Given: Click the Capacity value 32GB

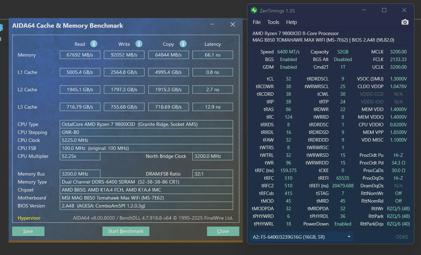Looking at the screenshot, I should (x=342, y=52).
